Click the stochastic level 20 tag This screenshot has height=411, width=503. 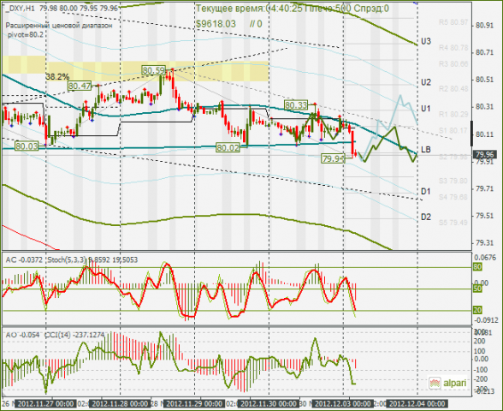[x=477, y=310]
